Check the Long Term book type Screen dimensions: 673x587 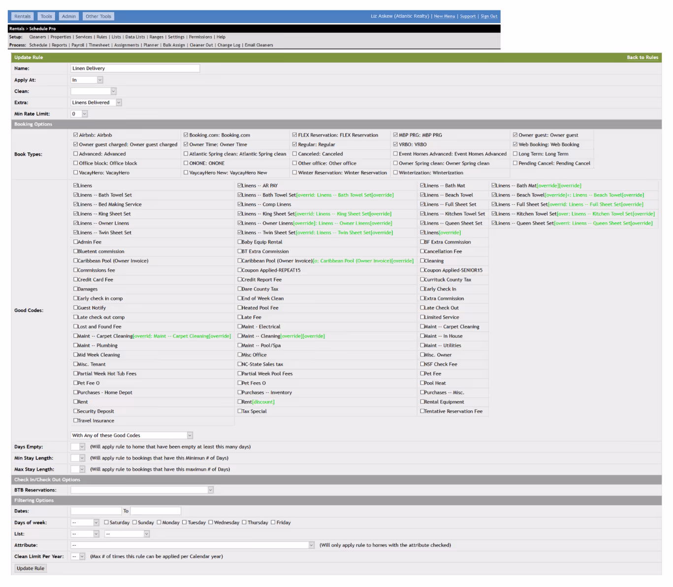coord(515,154)
